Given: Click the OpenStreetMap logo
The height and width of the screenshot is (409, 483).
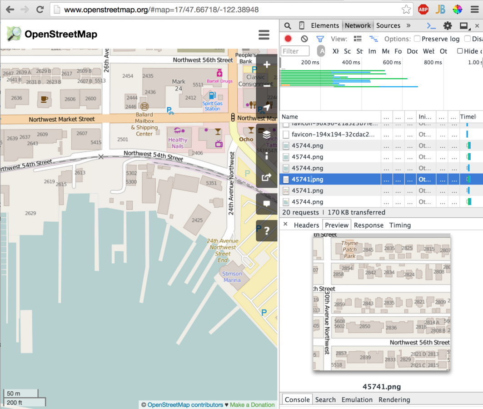Looking at the screenshot, I should tap(52, 34).
